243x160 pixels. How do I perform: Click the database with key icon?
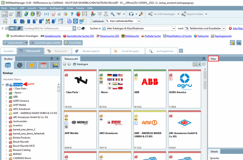[x=16, y=21]
